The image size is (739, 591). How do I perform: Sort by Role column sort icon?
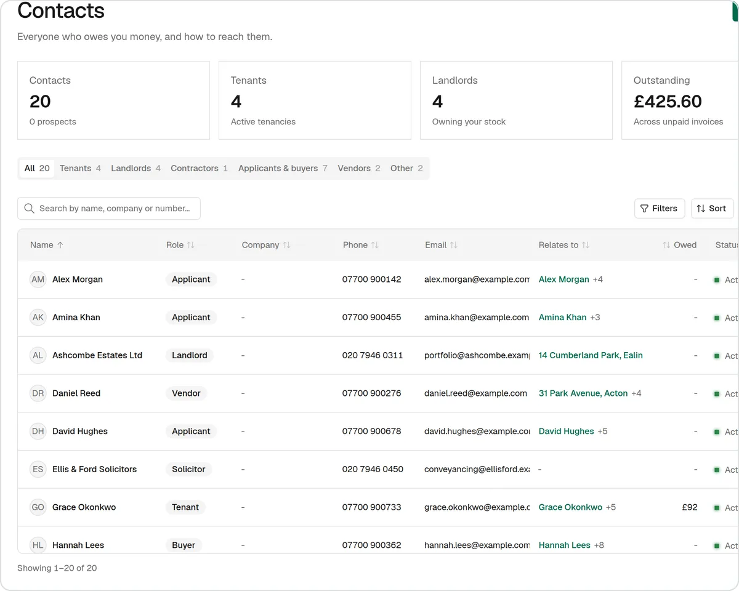tap(191, 245)
